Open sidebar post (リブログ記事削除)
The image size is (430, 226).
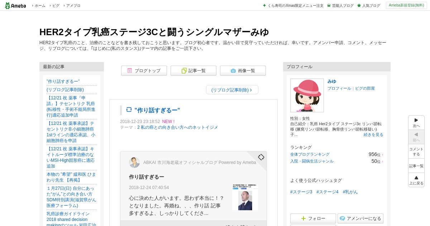tap(65, 90)
